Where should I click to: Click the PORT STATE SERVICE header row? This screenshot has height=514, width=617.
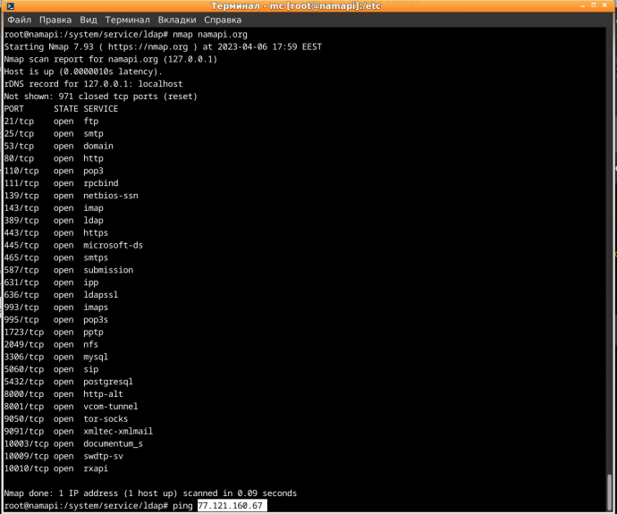click(x=61, y=109)
